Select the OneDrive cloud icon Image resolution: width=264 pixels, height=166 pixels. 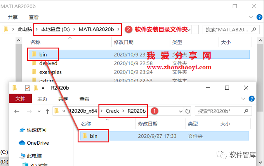22,143
